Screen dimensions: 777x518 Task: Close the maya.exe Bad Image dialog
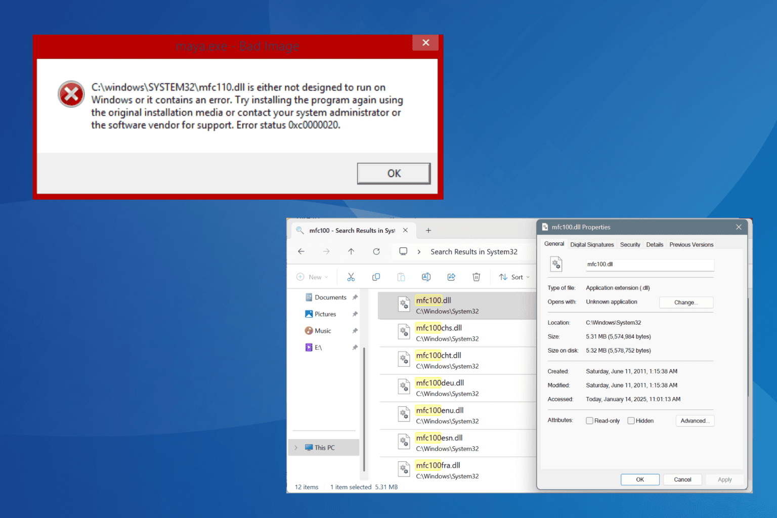(x=425, y=43)
